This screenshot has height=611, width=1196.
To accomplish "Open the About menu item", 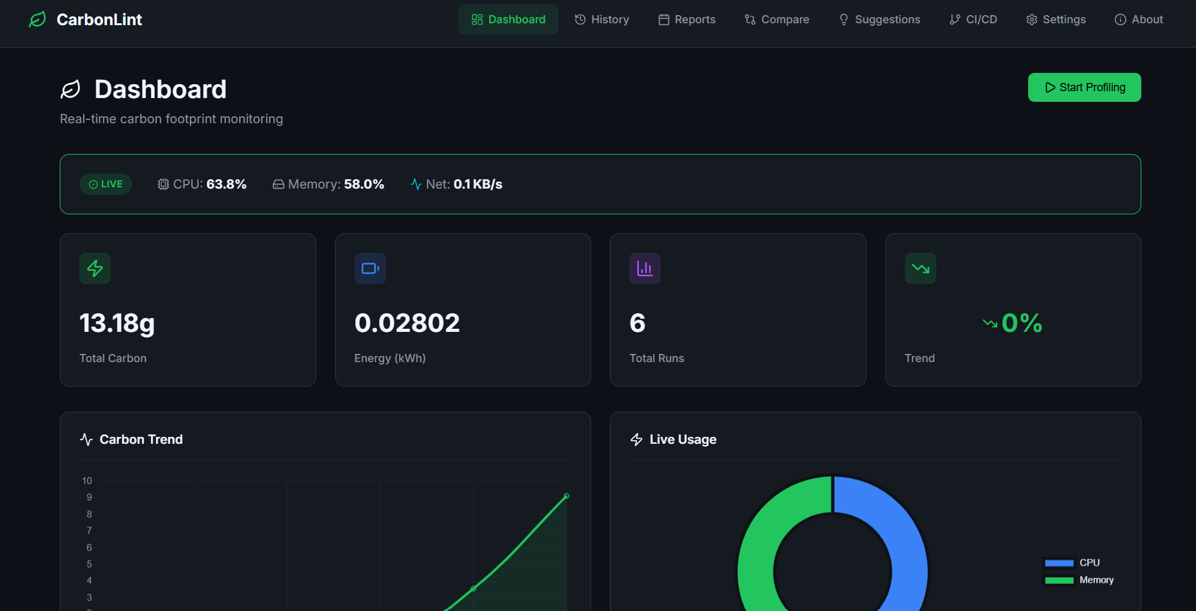I will [x=1139, y=19].
